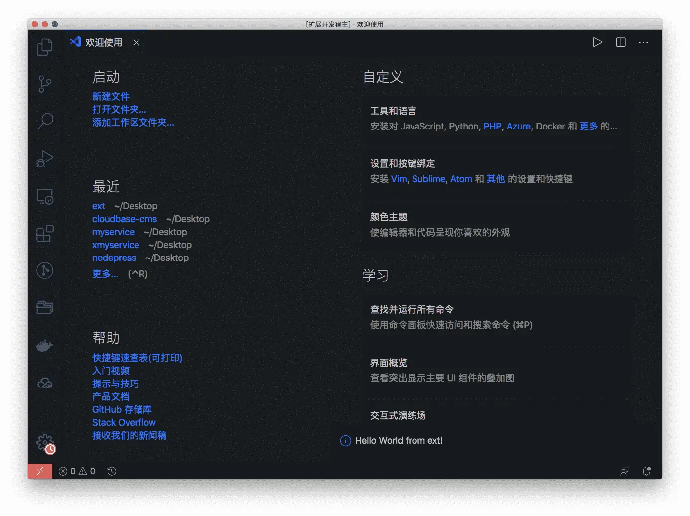Close the 欢迎使用 tab

tap(136, 43)
